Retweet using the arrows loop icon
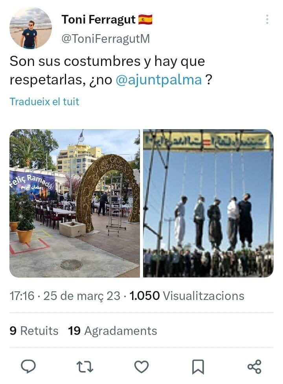 tap(85, 367)
